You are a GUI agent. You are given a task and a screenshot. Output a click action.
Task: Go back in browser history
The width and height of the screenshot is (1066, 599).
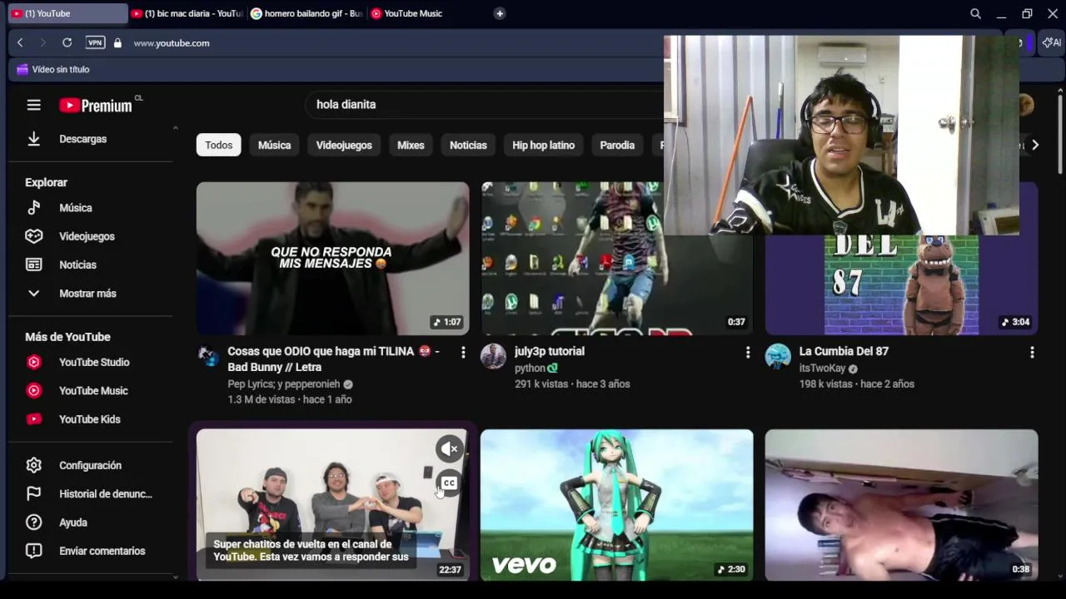(x=20, y=42)
